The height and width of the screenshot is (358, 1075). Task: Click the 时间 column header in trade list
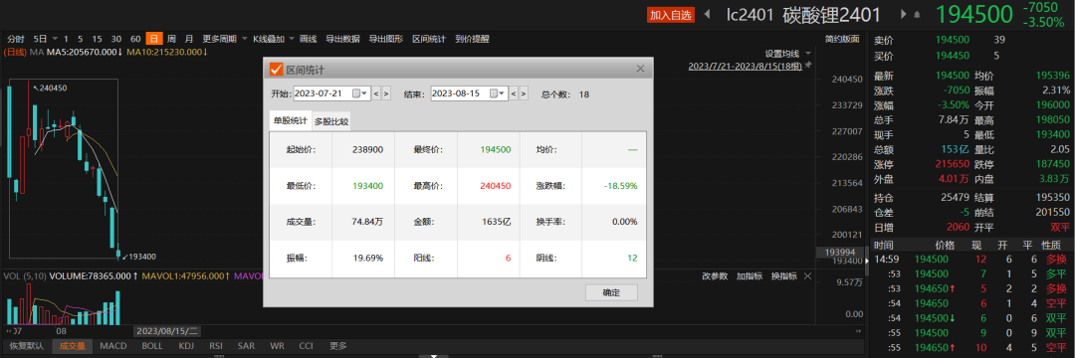tap(884, 245)
